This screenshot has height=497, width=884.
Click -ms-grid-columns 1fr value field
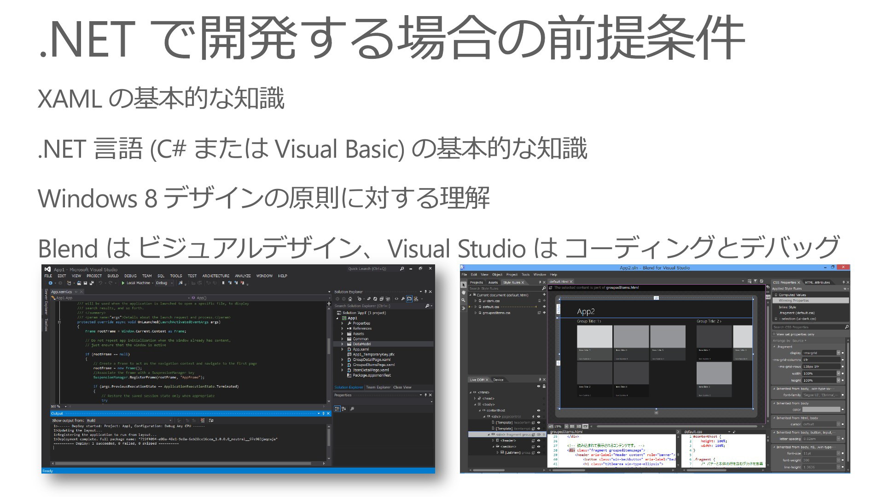click(x=821, y=360)
